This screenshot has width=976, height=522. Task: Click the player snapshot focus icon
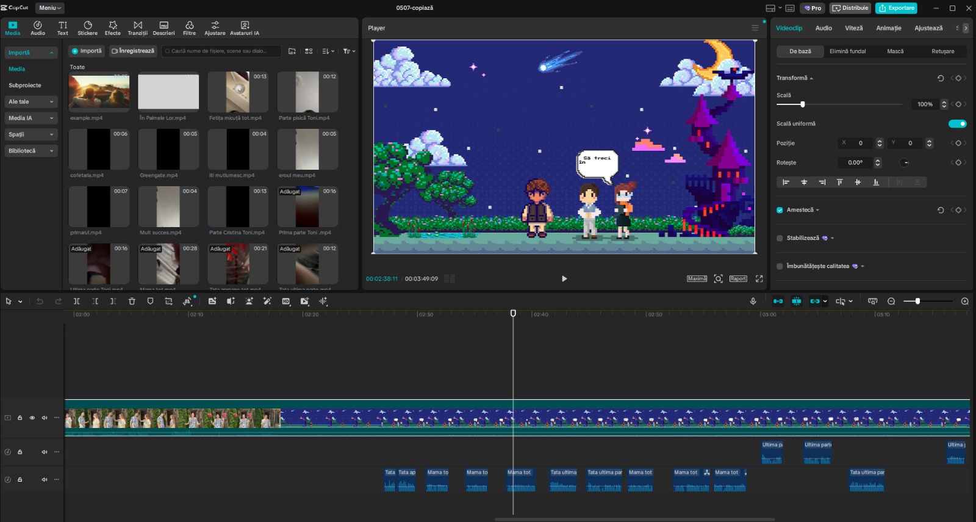point(719,278)
